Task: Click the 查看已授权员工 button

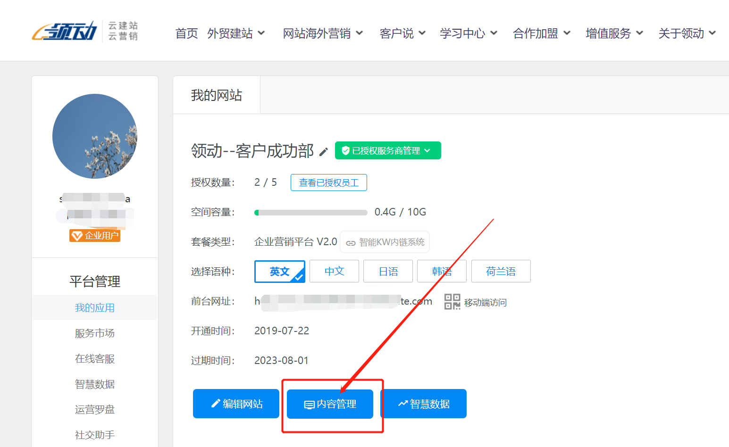Action: tap(329, 182)
